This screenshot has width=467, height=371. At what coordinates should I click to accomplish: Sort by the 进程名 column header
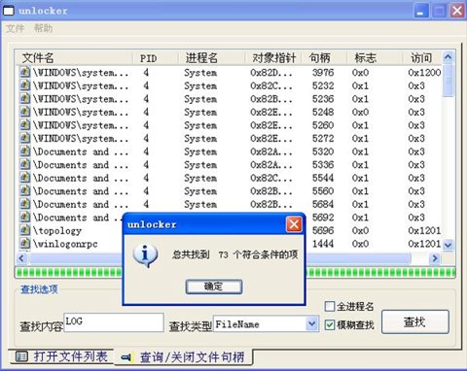click(211, 58)
